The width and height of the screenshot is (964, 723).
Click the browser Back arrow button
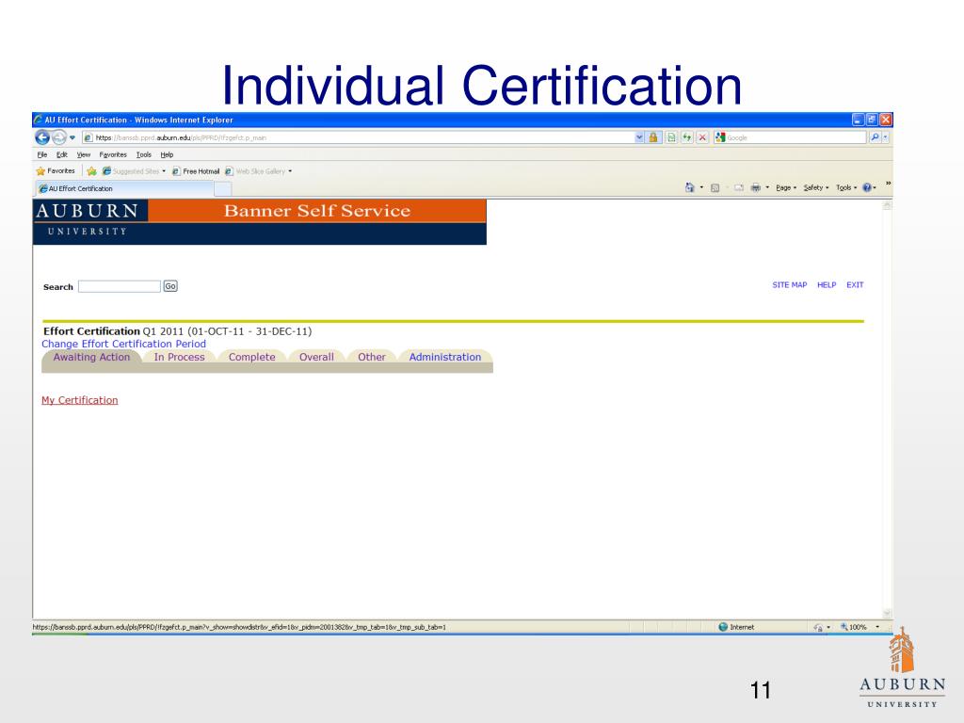pos(42,137)
